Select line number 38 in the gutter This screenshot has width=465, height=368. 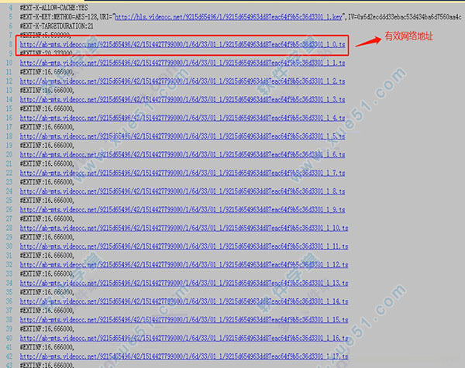tap(9, 320)
